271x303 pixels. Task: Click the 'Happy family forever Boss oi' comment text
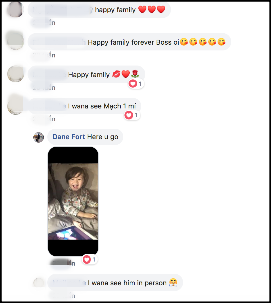pos(133,42)
